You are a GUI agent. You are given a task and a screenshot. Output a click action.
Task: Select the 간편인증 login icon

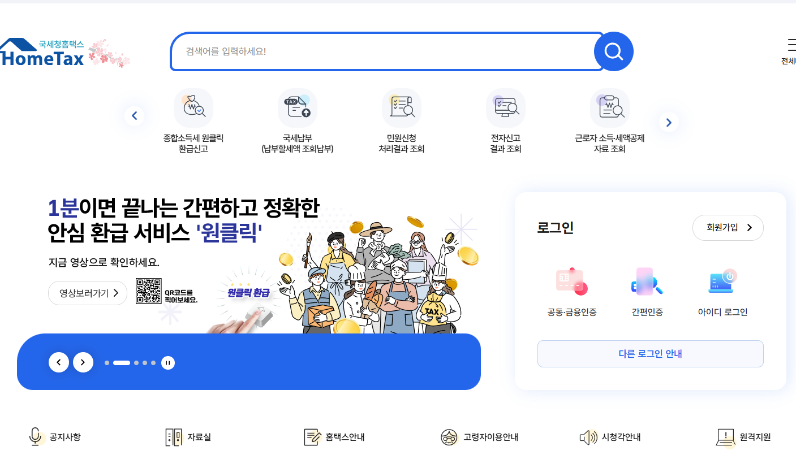click(x=647, y=281)
